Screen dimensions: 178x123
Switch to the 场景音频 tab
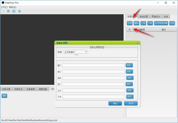(31, 89)
